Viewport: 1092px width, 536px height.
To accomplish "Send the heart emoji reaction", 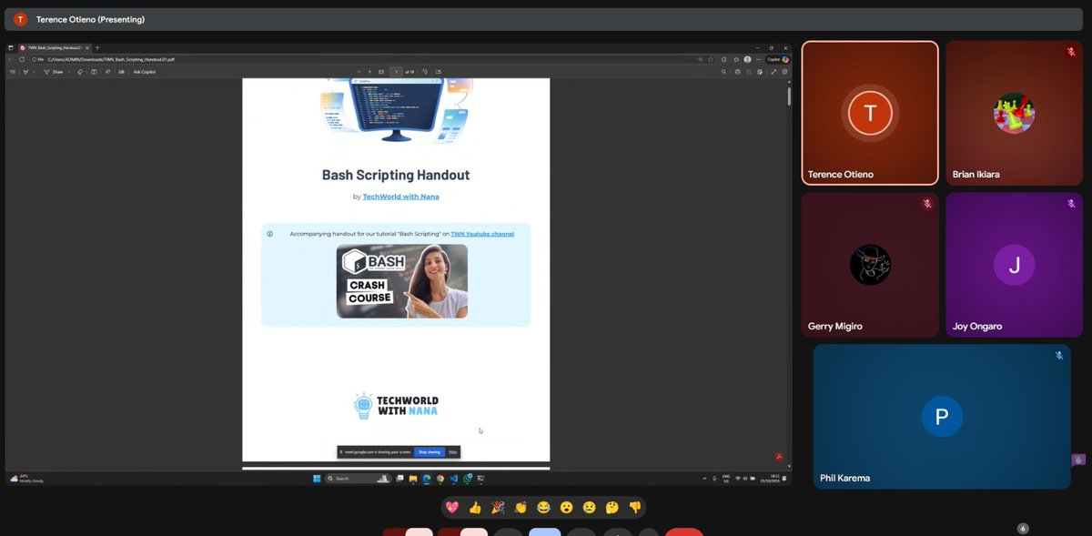I will point(452,508).
